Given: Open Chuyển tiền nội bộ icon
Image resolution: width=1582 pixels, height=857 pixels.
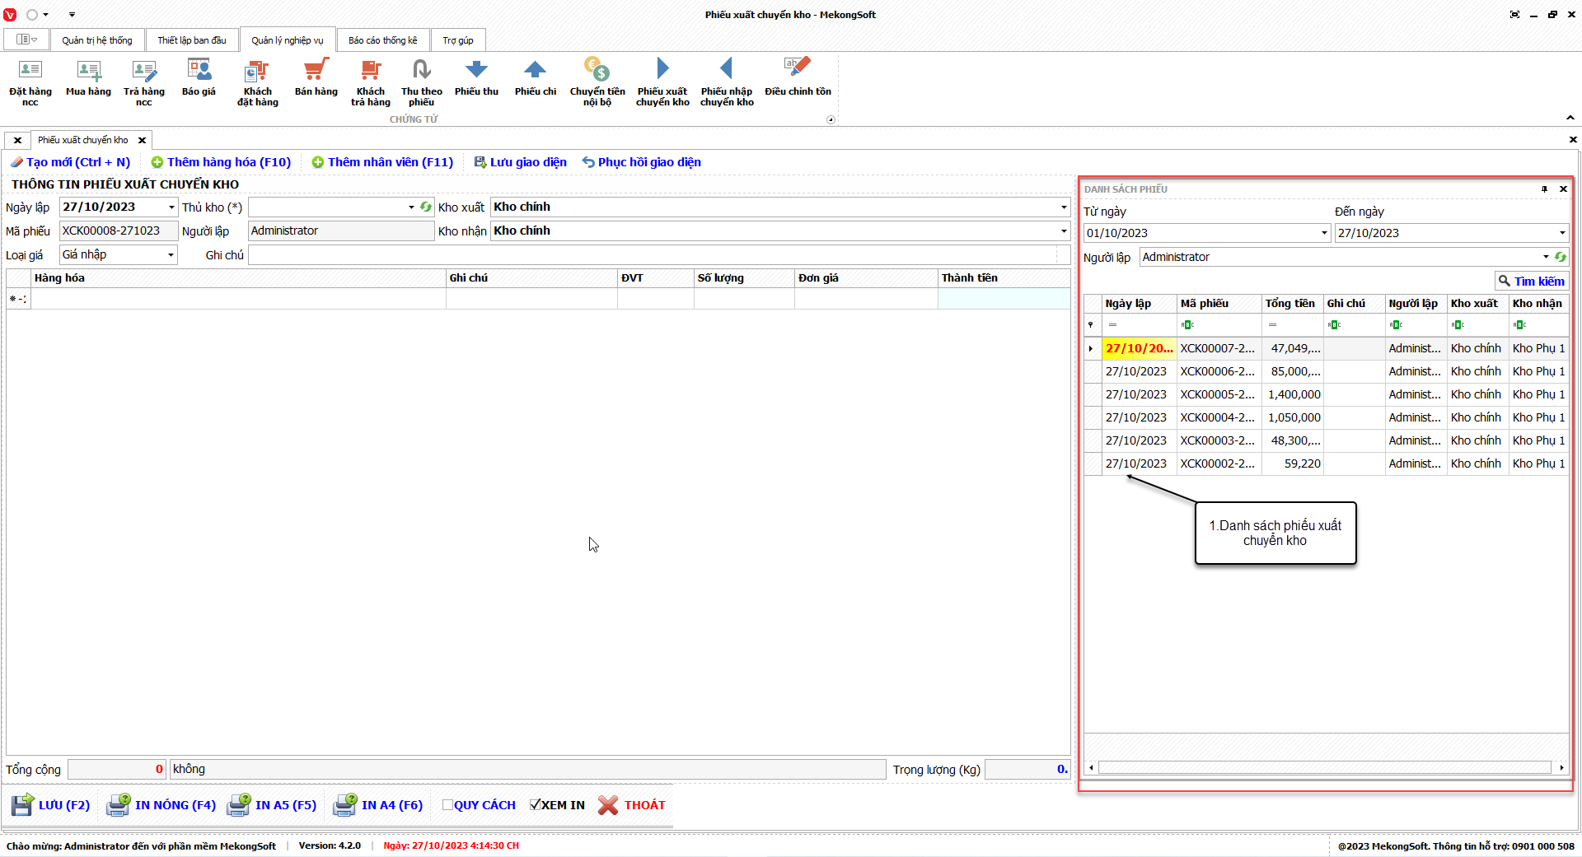Looking at the screenshot, I should coord(597,82).
